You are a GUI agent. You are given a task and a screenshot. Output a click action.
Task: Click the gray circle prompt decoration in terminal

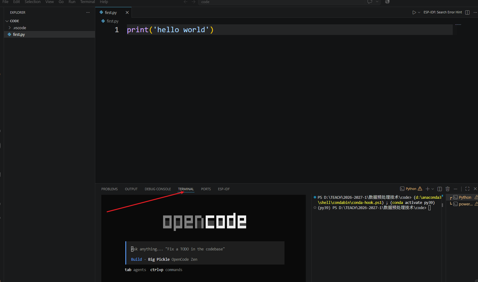[315, 208]
